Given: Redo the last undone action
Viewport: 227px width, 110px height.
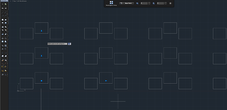Looking at the screenshot, I should pos(5,8).
